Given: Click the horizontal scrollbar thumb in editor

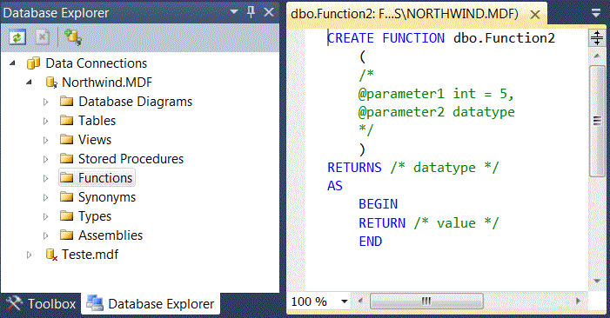Looking at the screenshot, I should coord(426,301).
